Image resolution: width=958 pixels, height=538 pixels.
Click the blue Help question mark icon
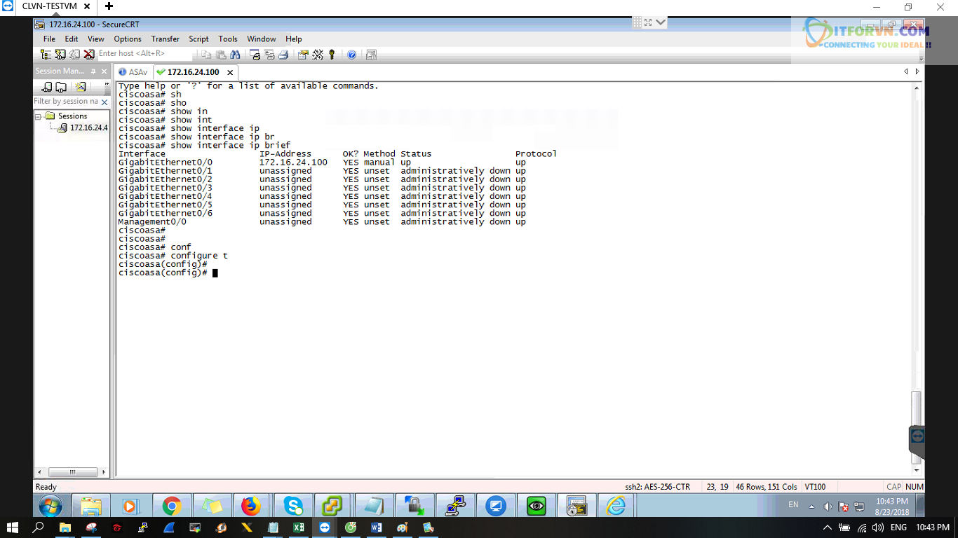click(x=351, y=54)
